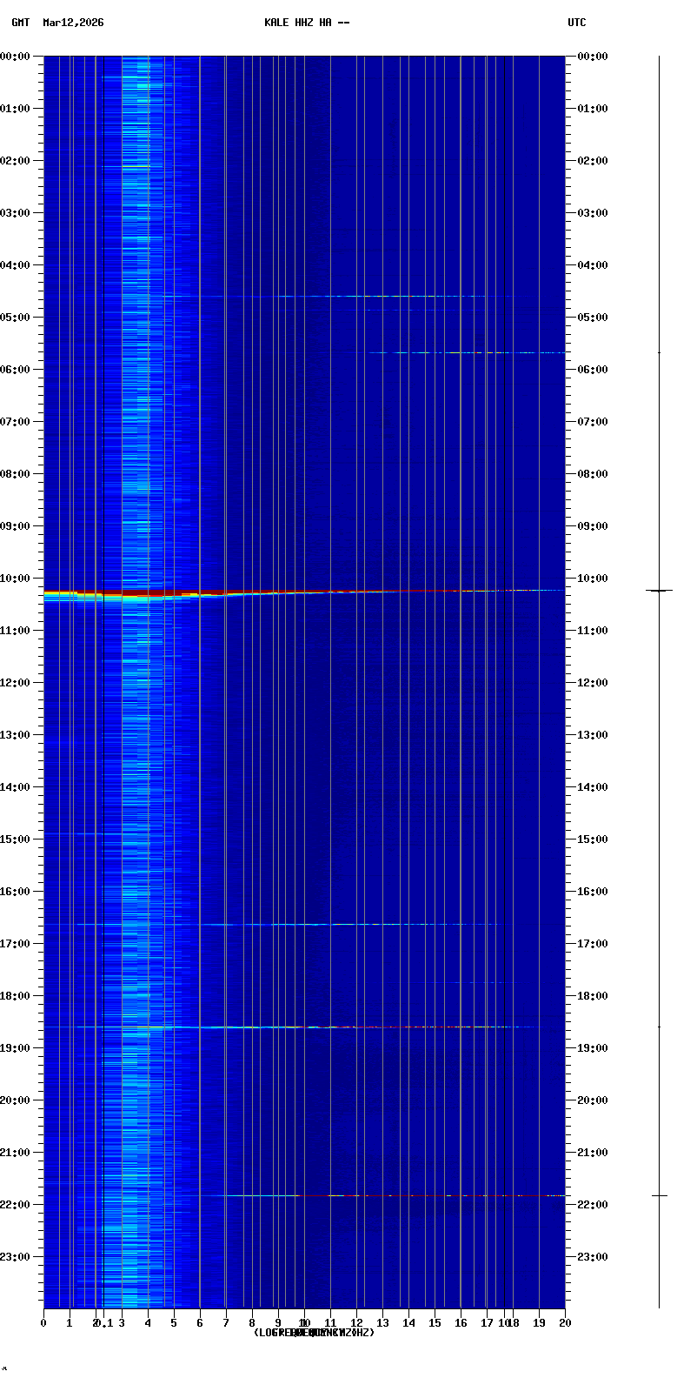Click the 04:36 faint horizontal event line
The image size is (697, 1378).
tap(391, 297)
